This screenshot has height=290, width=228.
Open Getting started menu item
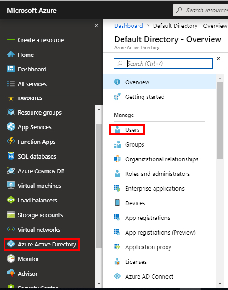pos(145,97)
